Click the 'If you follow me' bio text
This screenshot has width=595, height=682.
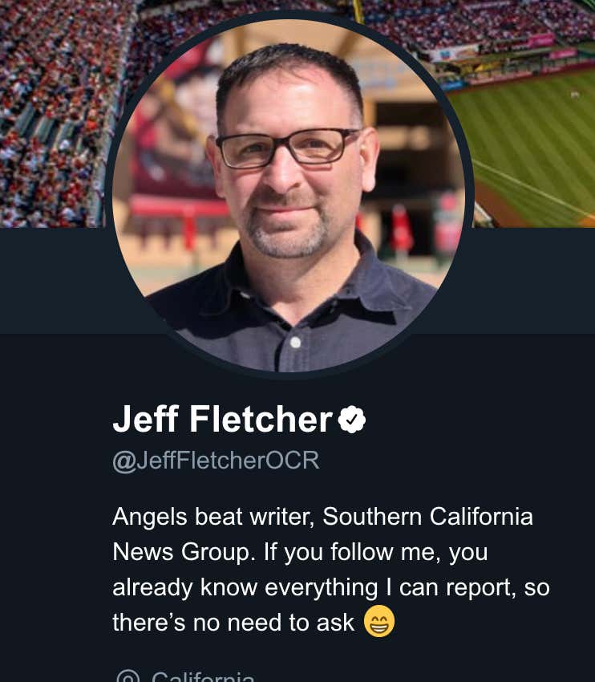click(351, 552)
